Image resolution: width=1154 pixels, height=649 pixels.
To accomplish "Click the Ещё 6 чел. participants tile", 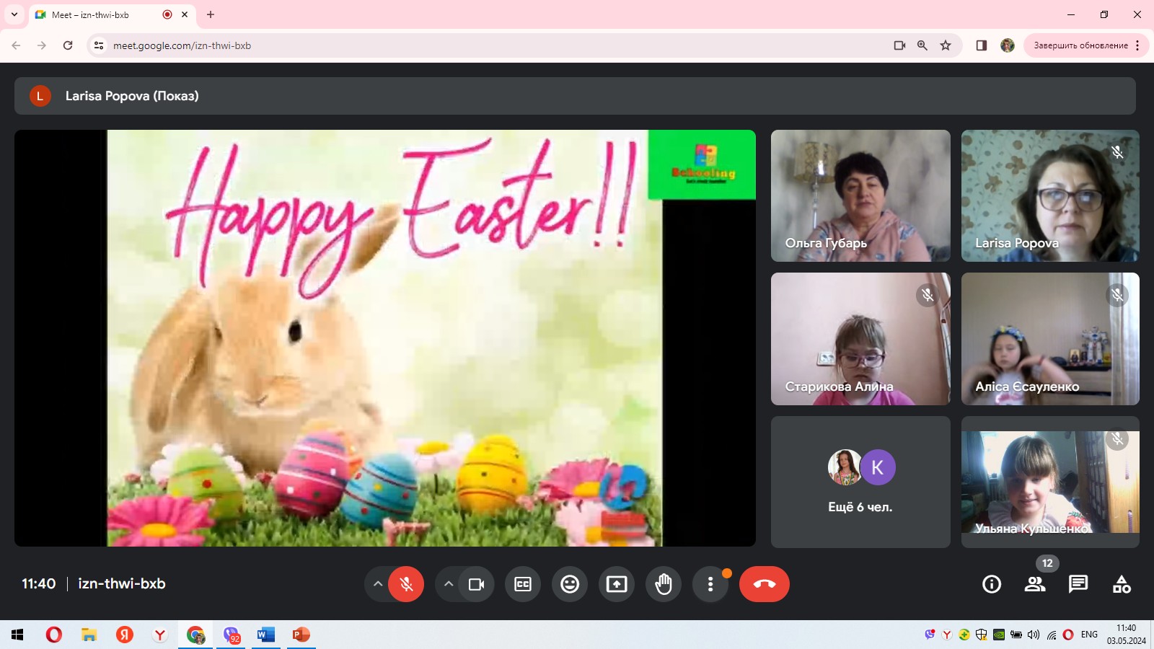I will [x=860, y=482].
